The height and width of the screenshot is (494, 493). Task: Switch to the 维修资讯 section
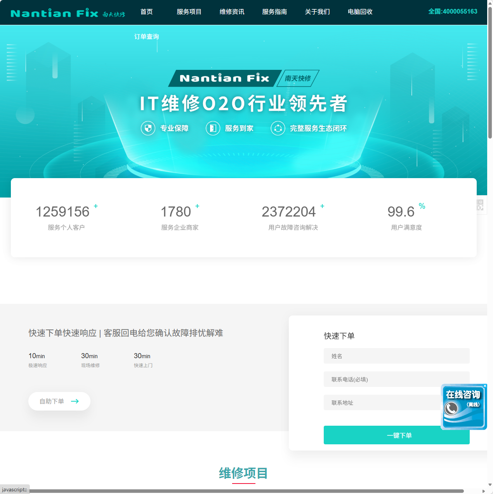(232, 12)
